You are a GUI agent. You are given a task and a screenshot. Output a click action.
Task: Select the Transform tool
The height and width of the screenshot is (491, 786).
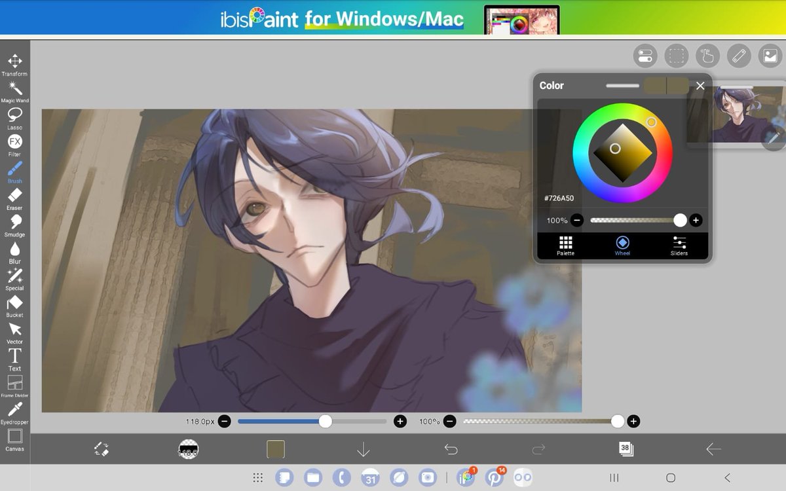14,65
